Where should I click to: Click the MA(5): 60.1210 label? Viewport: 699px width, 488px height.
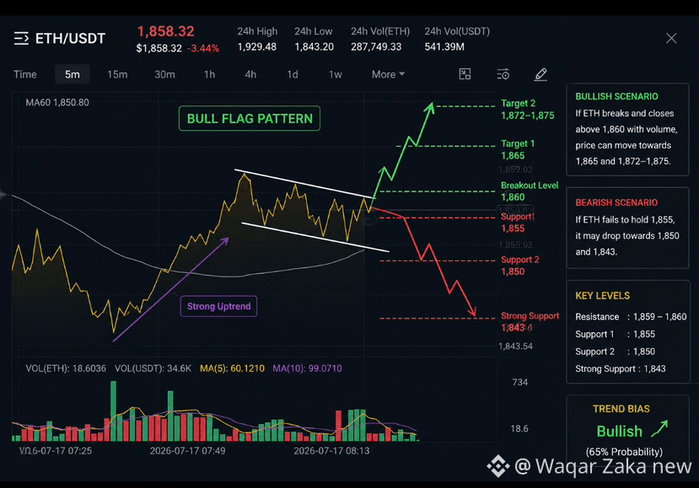click(232, 368)
